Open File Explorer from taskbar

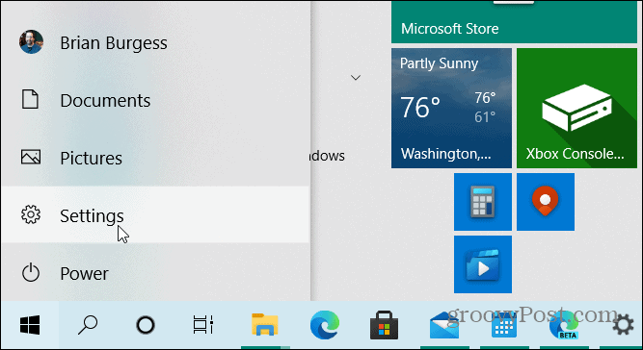[x=265, y=325]
